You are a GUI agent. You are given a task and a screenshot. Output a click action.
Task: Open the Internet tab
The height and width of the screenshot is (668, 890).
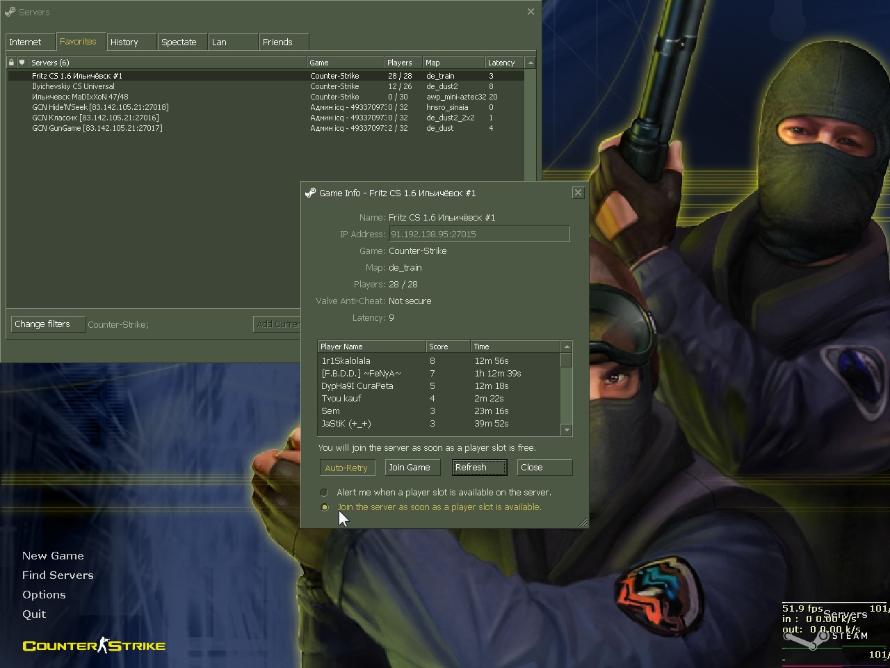tap(30, 42)
